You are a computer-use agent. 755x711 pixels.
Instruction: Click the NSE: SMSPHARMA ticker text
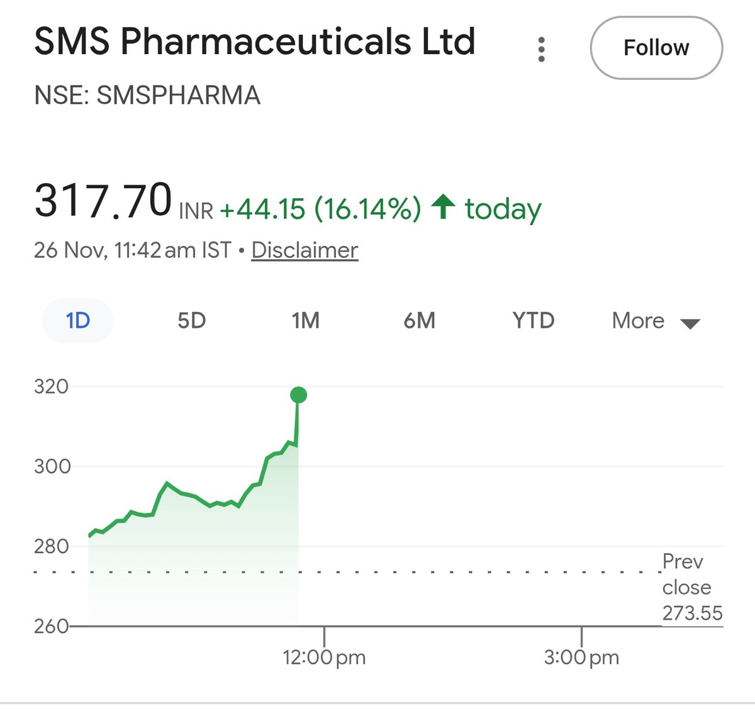point(147,96)
